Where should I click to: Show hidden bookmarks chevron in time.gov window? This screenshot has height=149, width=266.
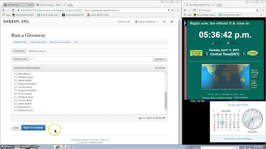(x=261, y=15)
